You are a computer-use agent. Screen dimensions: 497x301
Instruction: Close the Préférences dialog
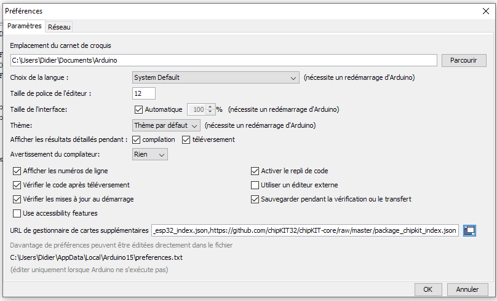pyautogui.click(x=485, y=11)
